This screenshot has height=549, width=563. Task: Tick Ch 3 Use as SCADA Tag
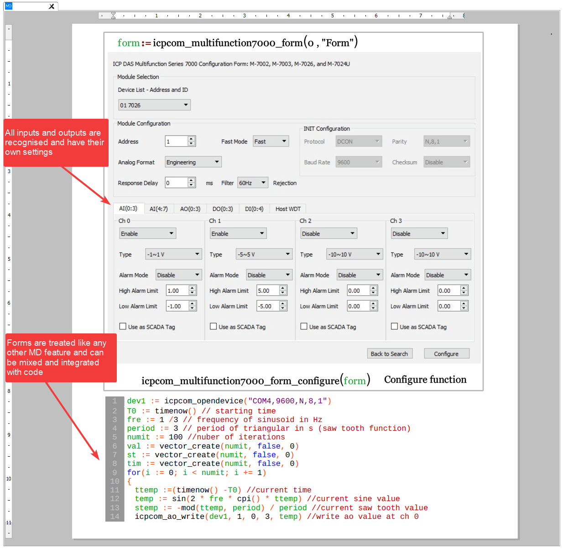pos(395,326)
